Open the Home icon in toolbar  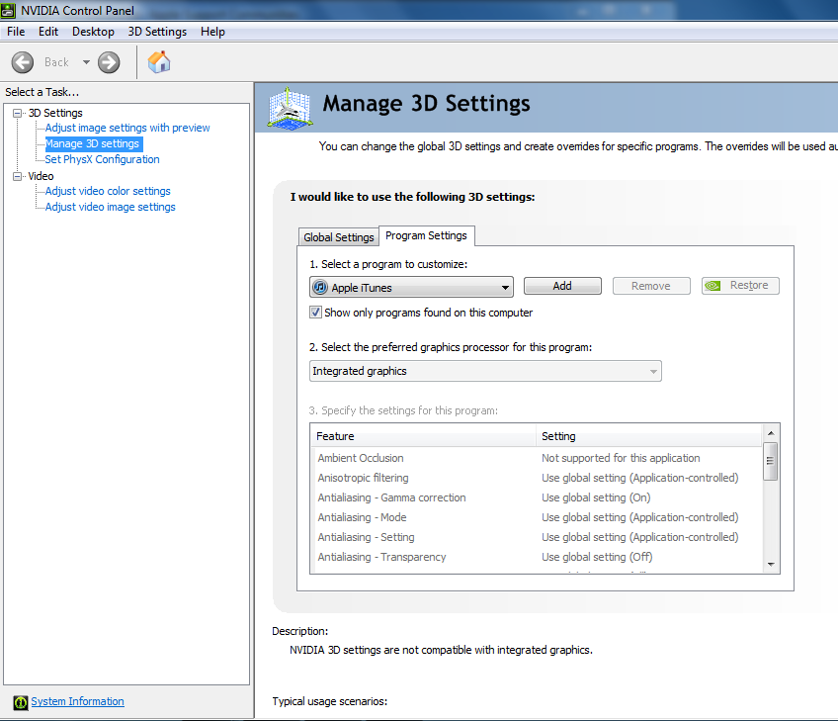159,62
